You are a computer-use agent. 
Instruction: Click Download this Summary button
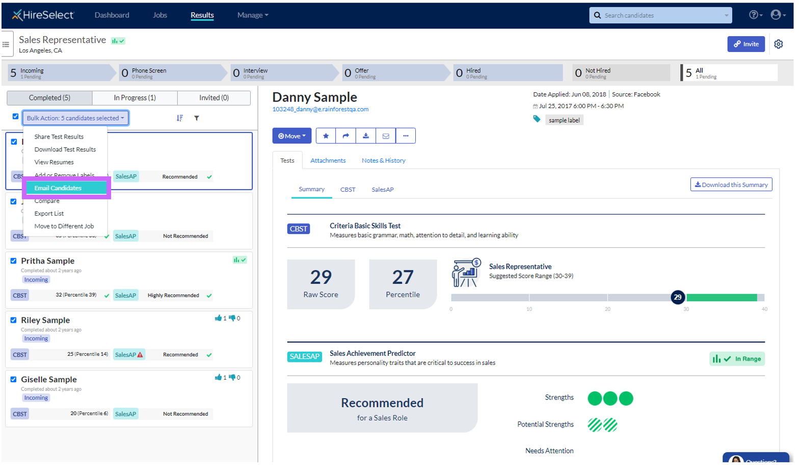pyautogui.click(x=731, y=185)
